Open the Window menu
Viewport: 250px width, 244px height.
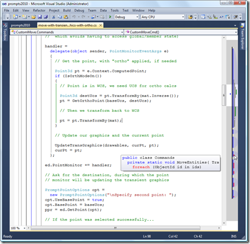coord(138,10)
